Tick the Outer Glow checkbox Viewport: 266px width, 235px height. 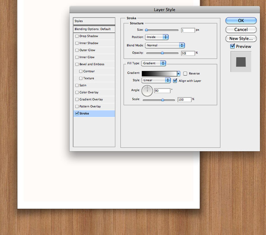click(77, 50)
